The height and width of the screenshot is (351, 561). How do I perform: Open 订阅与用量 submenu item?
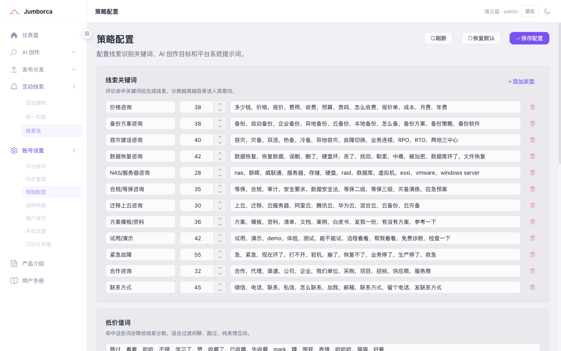pyautogui.click(x=51, y=244)
